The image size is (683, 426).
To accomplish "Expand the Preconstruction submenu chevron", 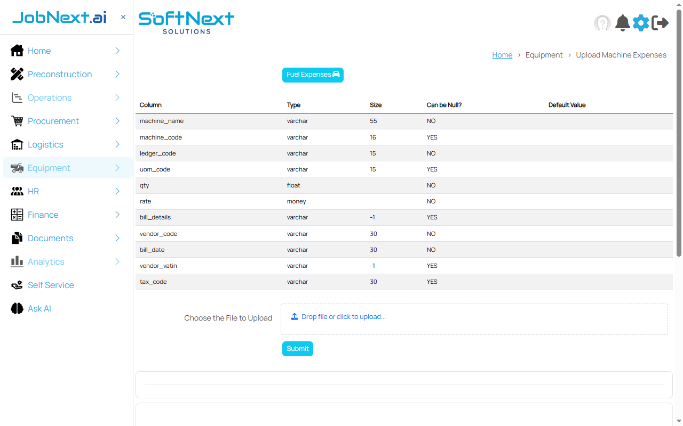I will click(117, 74).
